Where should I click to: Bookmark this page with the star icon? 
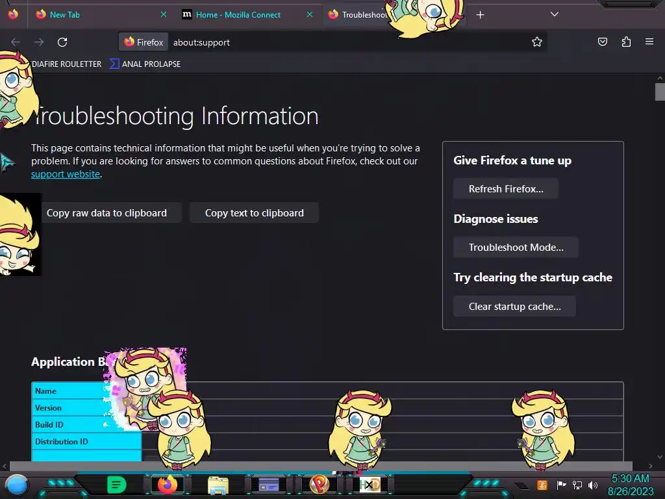[537, 42]
